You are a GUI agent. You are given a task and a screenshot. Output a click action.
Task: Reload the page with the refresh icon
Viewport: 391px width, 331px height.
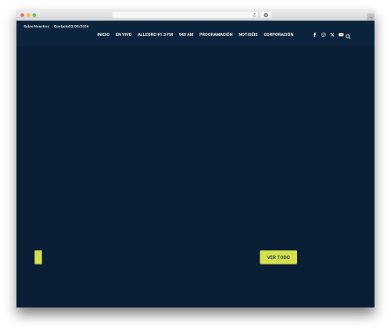tap(254, 15)
